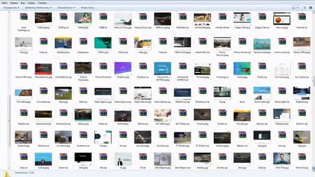The width and height of the screenshot is (315, 177).
Task: Select Home Land.jpeg thumbnail
Action: pyautogui.click(x=262, y=44)
